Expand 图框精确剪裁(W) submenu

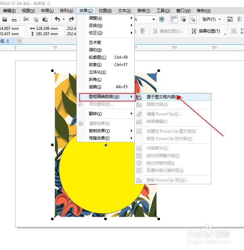[106, 97]
